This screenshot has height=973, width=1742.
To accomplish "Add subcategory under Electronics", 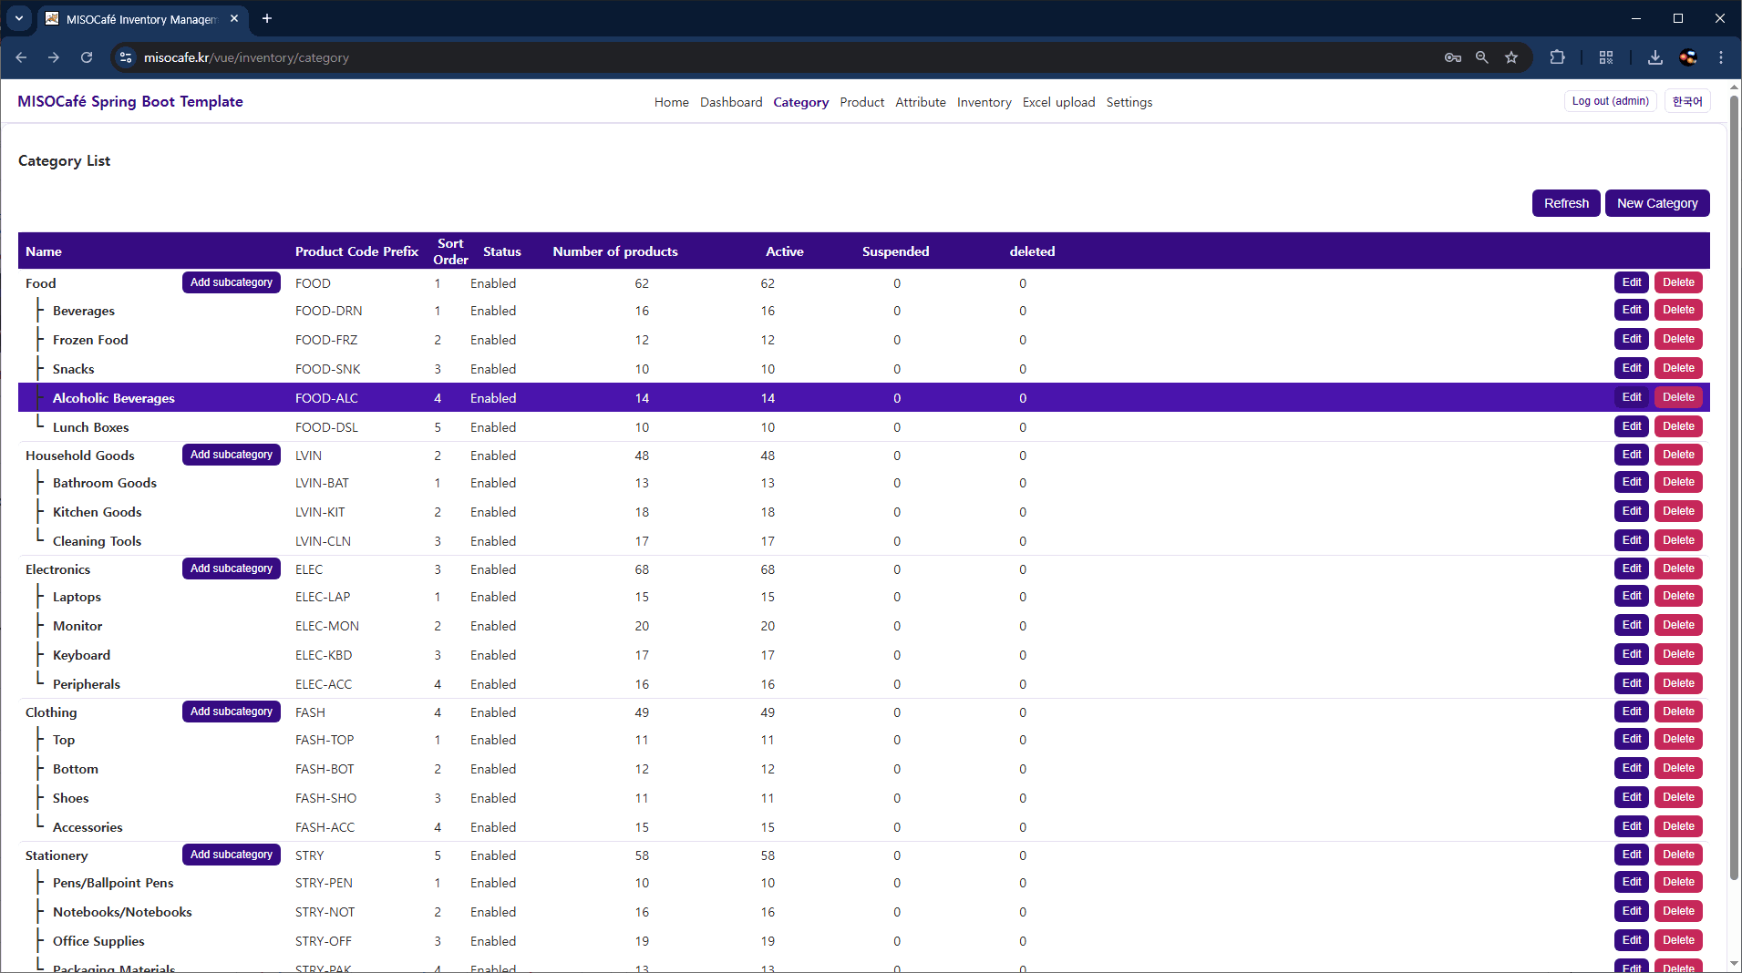I will coord(232,568).
